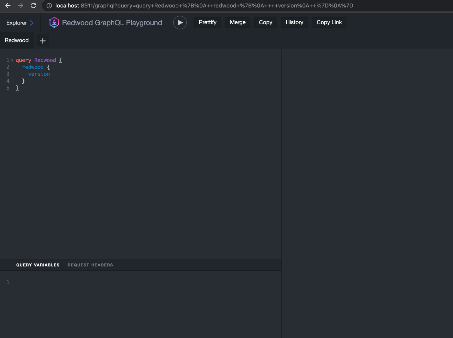Select the Redwood query tab
Screen dimensions: 453x338
point(17,40)
